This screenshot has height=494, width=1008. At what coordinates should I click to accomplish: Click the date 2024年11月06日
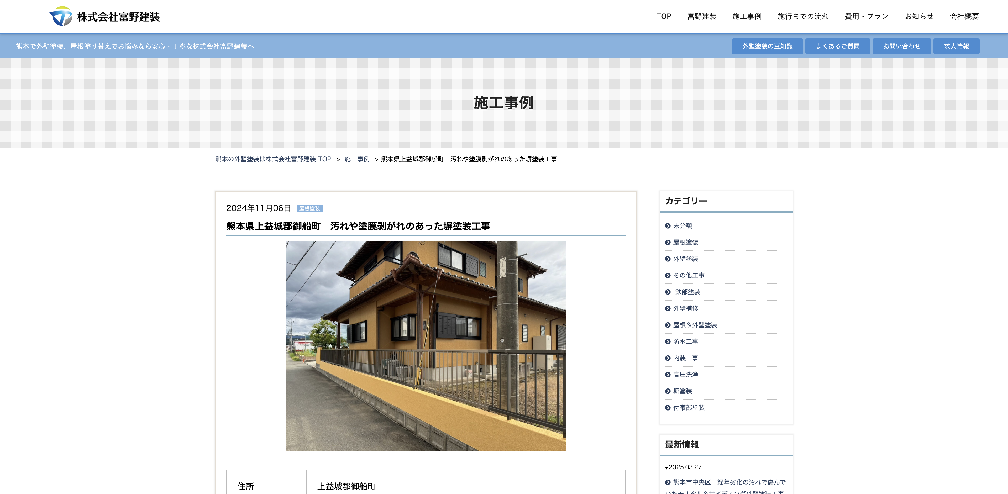pyautogui.click(x=258, y=208)
